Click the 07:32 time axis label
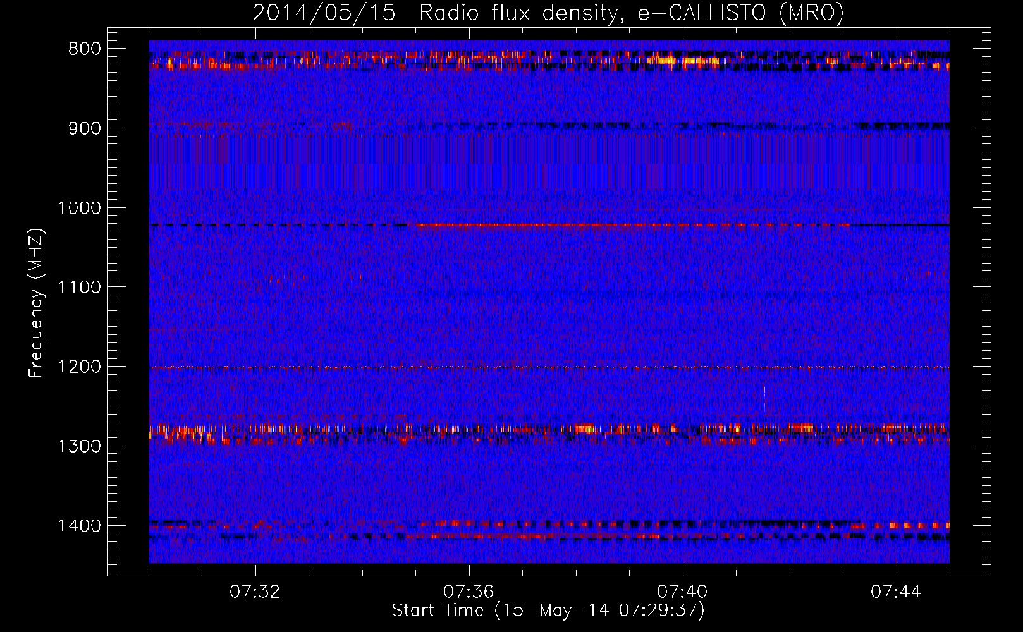This screenshot has height=632, width=1023. pos(255,592)
